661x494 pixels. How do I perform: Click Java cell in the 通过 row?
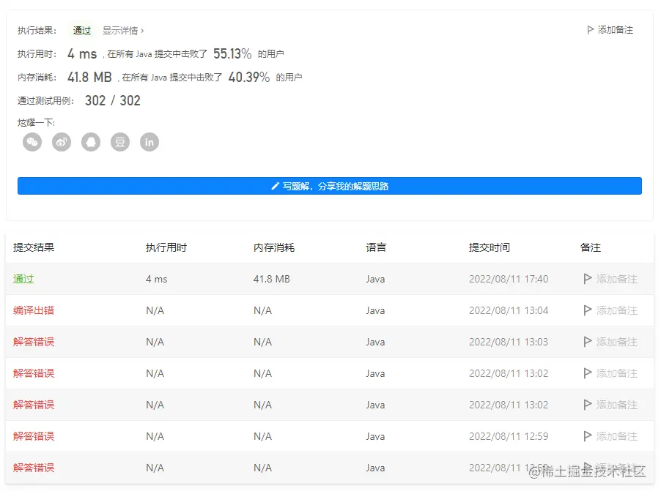(375, 279)
